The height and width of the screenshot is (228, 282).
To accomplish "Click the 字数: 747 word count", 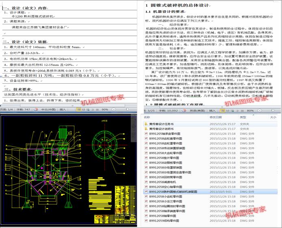I will tap(23, 109).
